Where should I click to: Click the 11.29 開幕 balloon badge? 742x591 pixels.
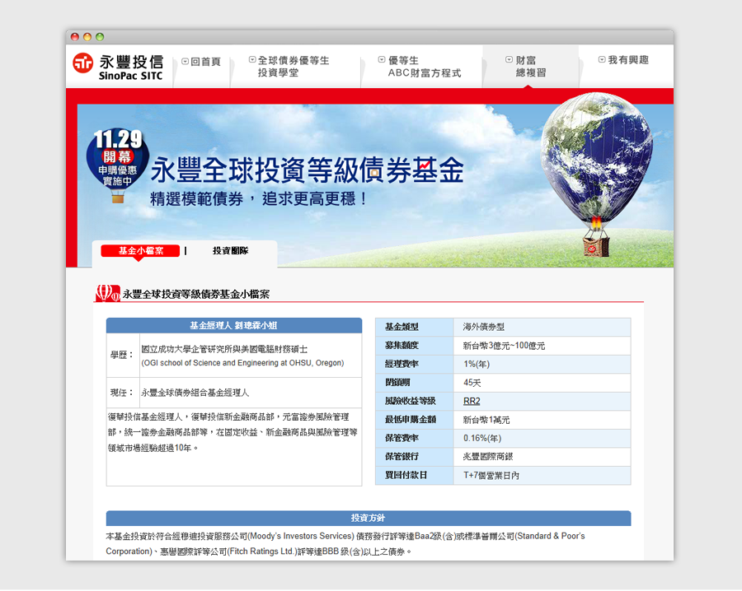[117, 165]
